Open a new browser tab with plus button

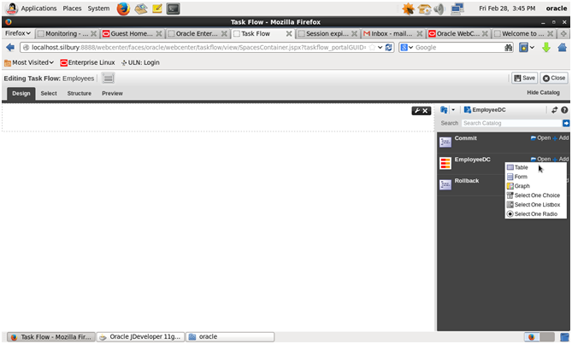564,34
